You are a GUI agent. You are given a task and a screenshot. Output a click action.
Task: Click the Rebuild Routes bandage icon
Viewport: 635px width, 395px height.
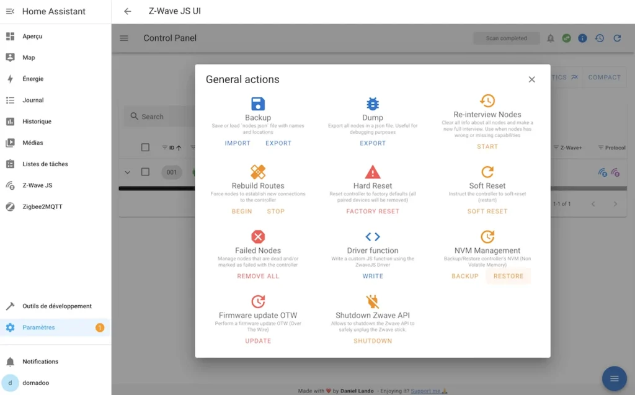[x=258, y=172]
